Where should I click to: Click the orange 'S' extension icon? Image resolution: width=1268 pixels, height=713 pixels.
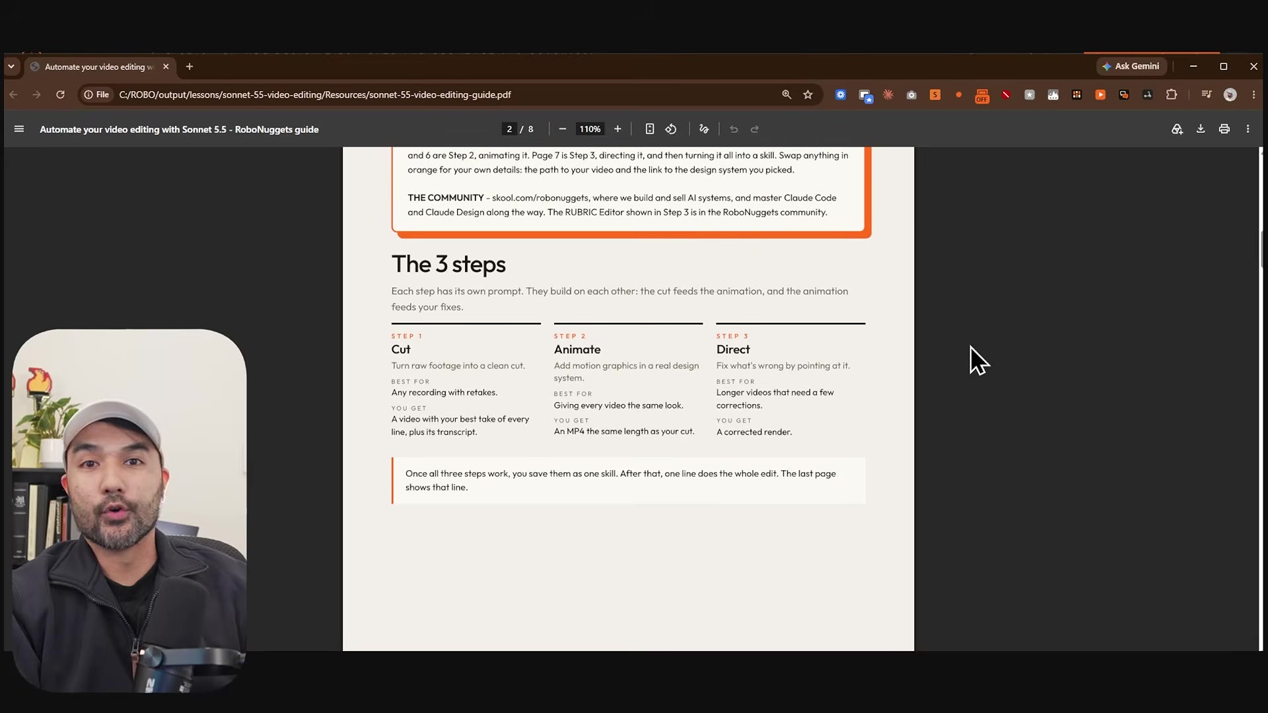tap(935, 94)
